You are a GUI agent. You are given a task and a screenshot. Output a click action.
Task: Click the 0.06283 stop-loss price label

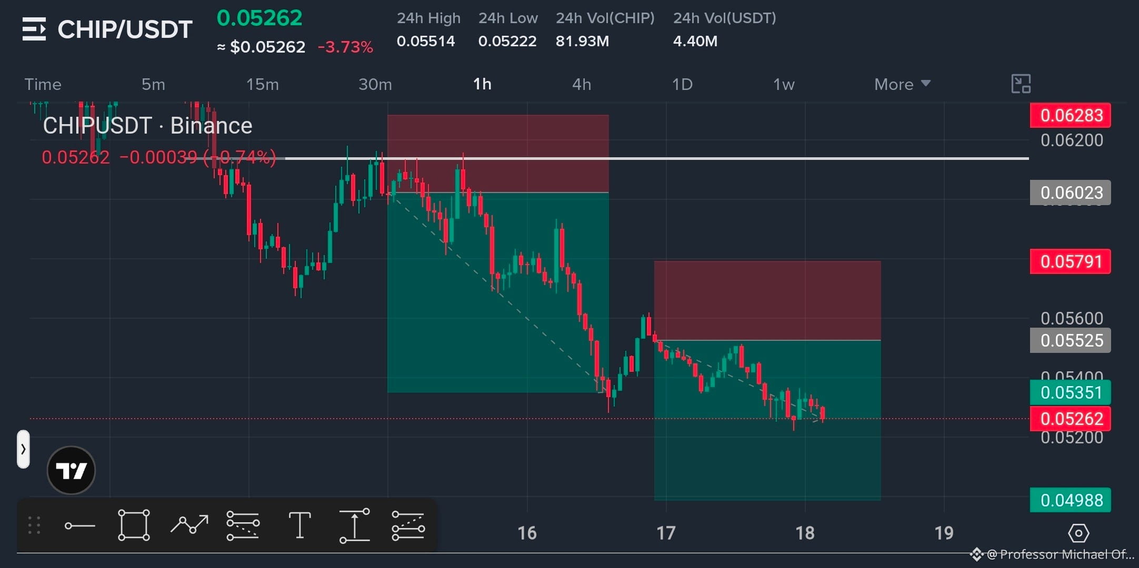(1071, 115)
